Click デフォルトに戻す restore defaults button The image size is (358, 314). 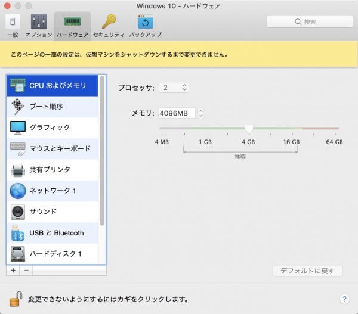[307, 271]
